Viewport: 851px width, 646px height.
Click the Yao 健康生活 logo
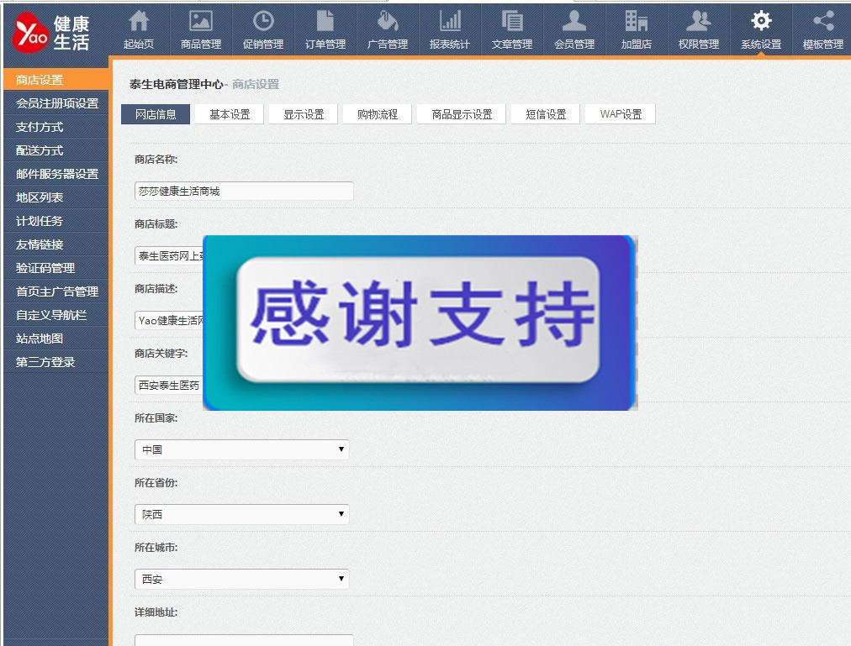click(51, 33)
